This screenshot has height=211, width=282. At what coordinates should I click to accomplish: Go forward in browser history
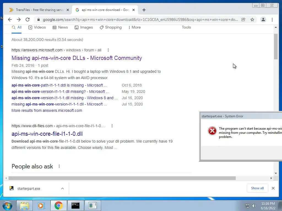click(x=19, y=20)
